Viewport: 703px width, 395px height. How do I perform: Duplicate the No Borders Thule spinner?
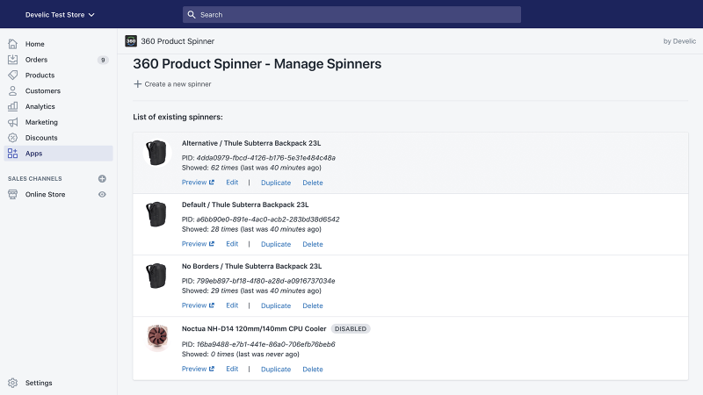[x=276, y=305]
